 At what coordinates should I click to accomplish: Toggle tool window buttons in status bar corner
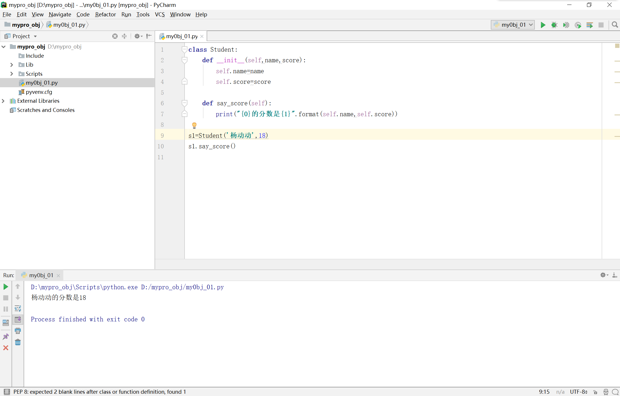point(7,392)
